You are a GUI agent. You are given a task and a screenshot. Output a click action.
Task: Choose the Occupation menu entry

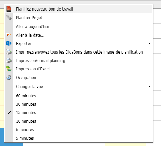[78, 78]
